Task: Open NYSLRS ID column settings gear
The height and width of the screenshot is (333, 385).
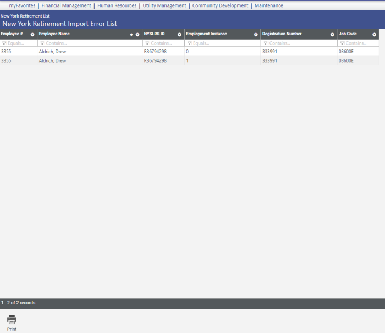Action: (x=179, y=34)
